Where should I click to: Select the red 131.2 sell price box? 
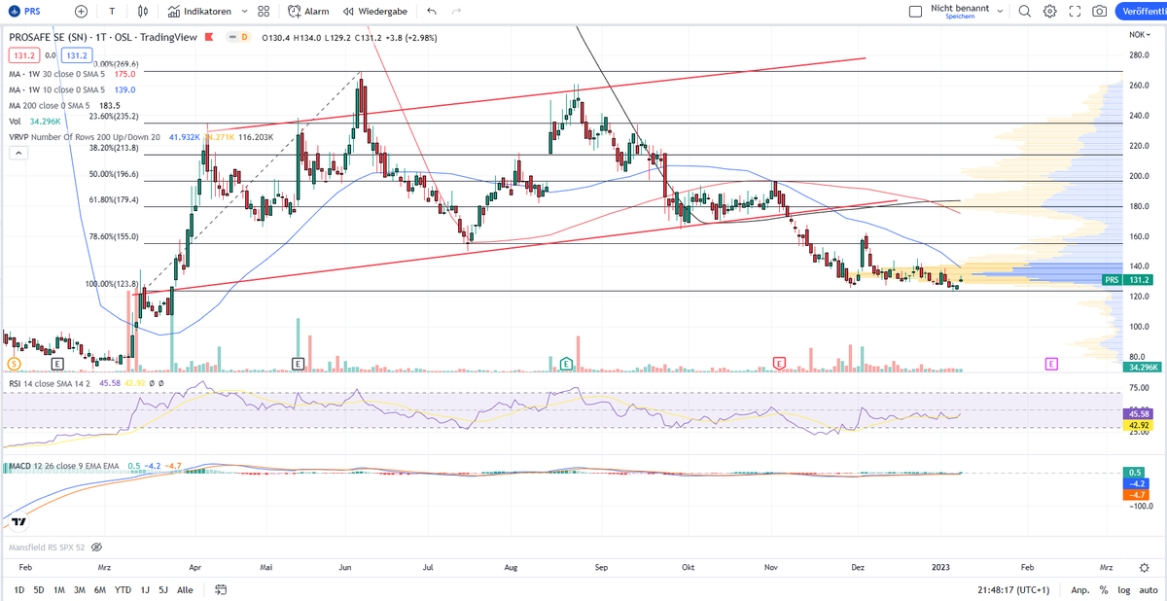(22, 55)
